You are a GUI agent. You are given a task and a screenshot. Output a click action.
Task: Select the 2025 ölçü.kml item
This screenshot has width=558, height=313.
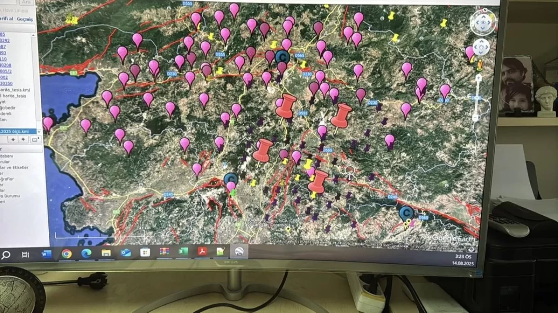pos(17,131)
